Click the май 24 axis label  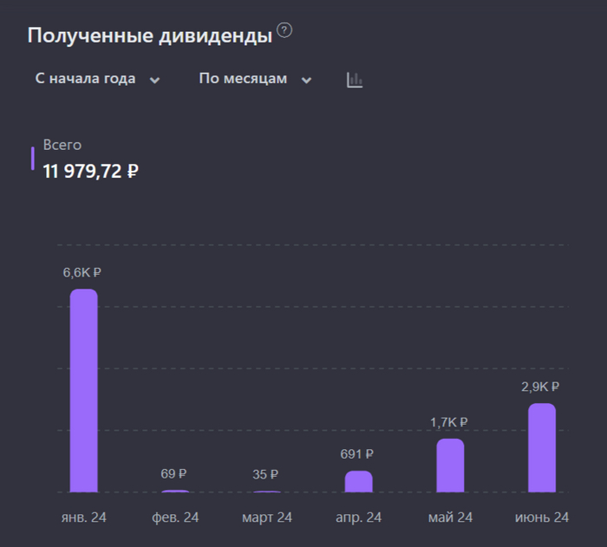click(450, 518)
